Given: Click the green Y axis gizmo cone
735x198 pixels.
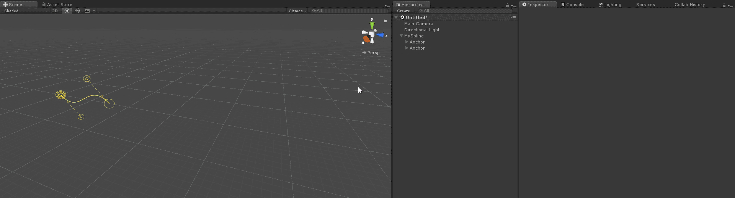Looking at the screenshot, I should click(372, 26).
